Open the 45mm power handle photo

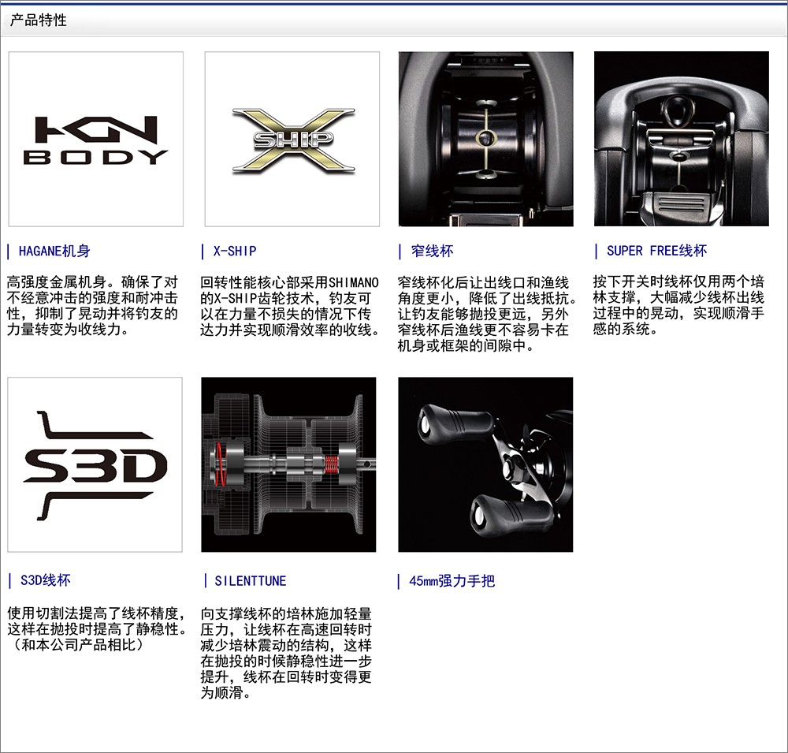[485, 464]
